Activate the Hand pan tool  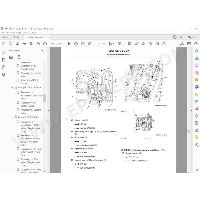(x=76, y=44)
